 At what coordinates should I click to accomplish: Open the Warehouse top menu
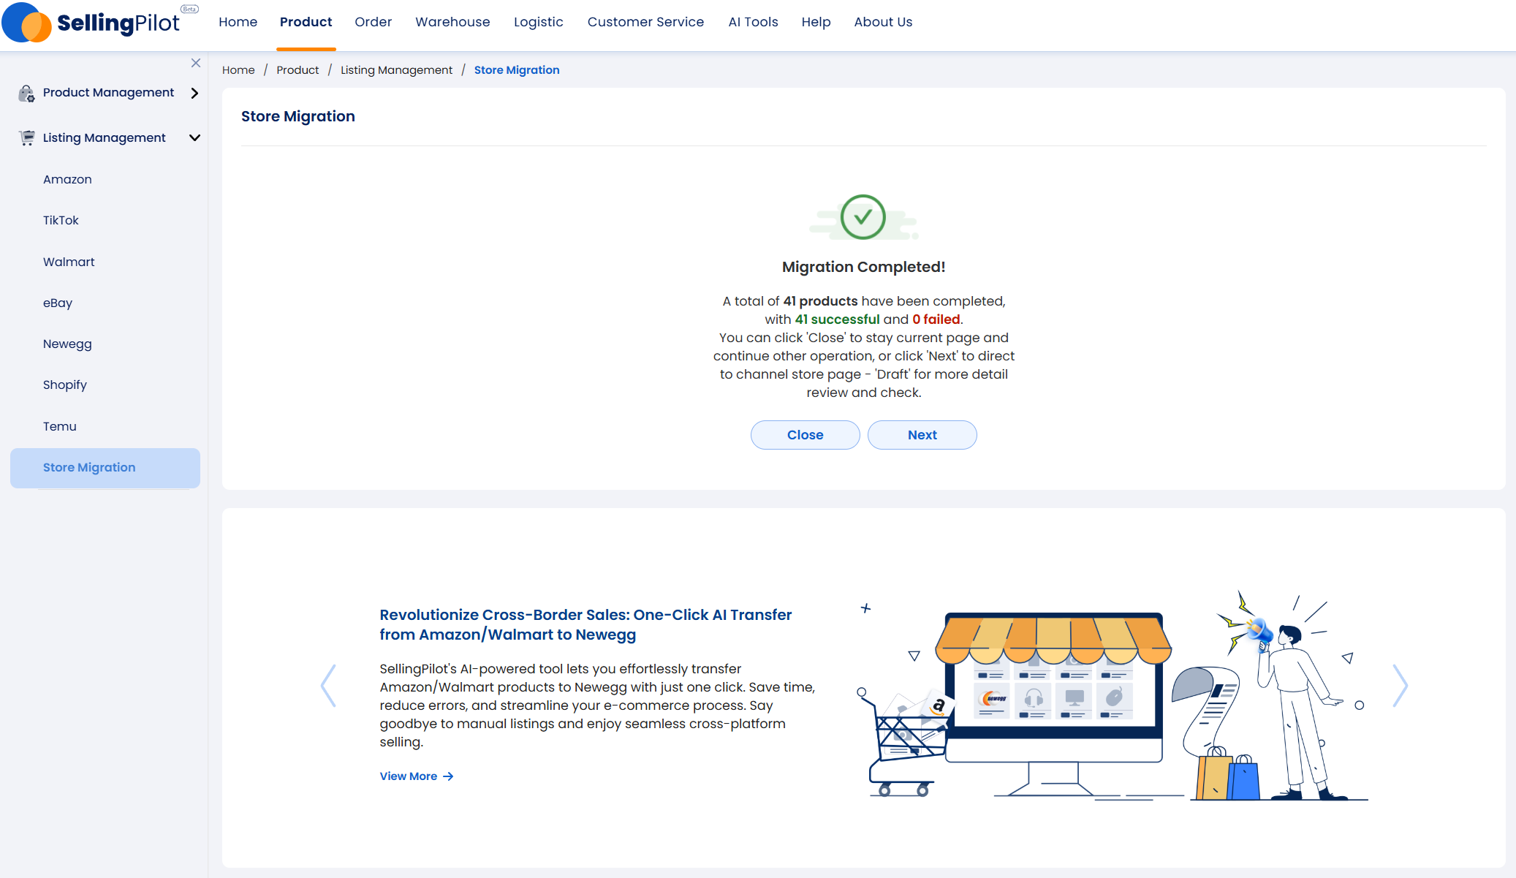pos(452,22)
